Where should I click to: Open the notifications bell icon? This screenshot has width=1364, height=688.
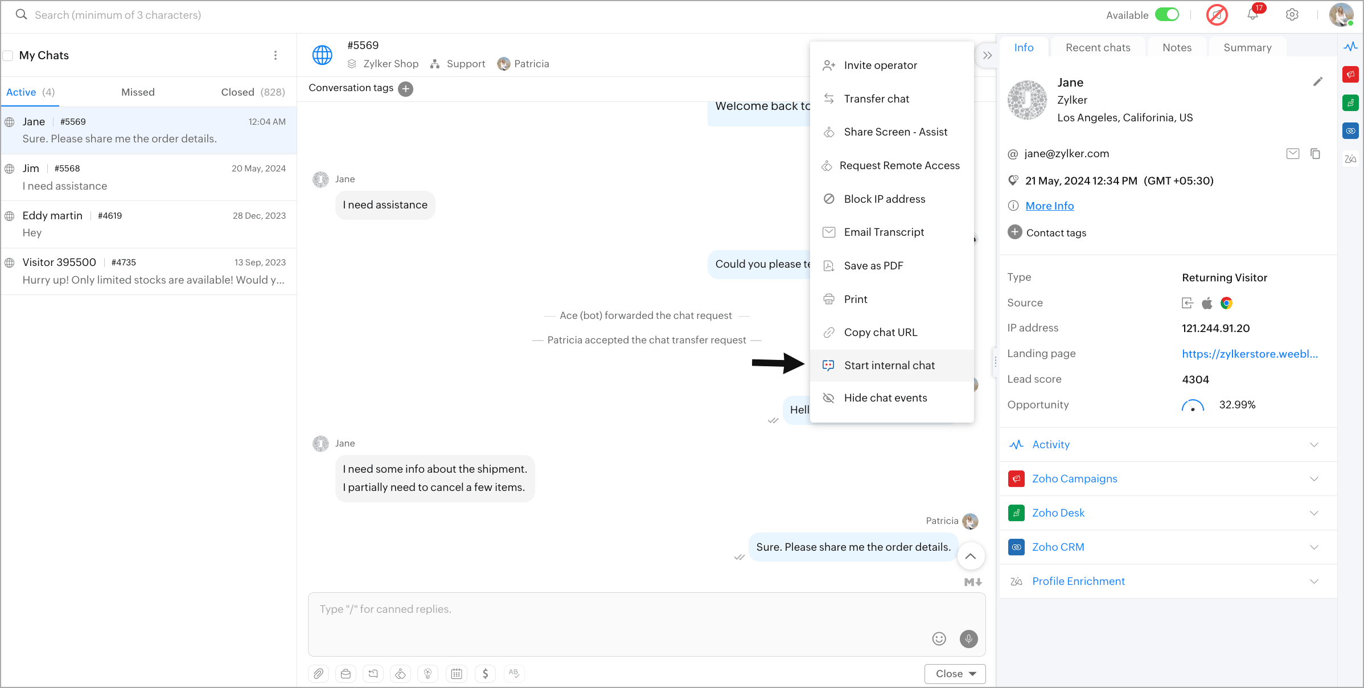pos(1252,15)
